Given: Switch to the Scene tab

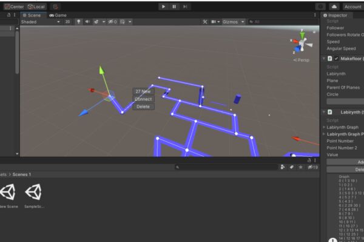Looking at the screenshot, I should [x=32, y=15].
